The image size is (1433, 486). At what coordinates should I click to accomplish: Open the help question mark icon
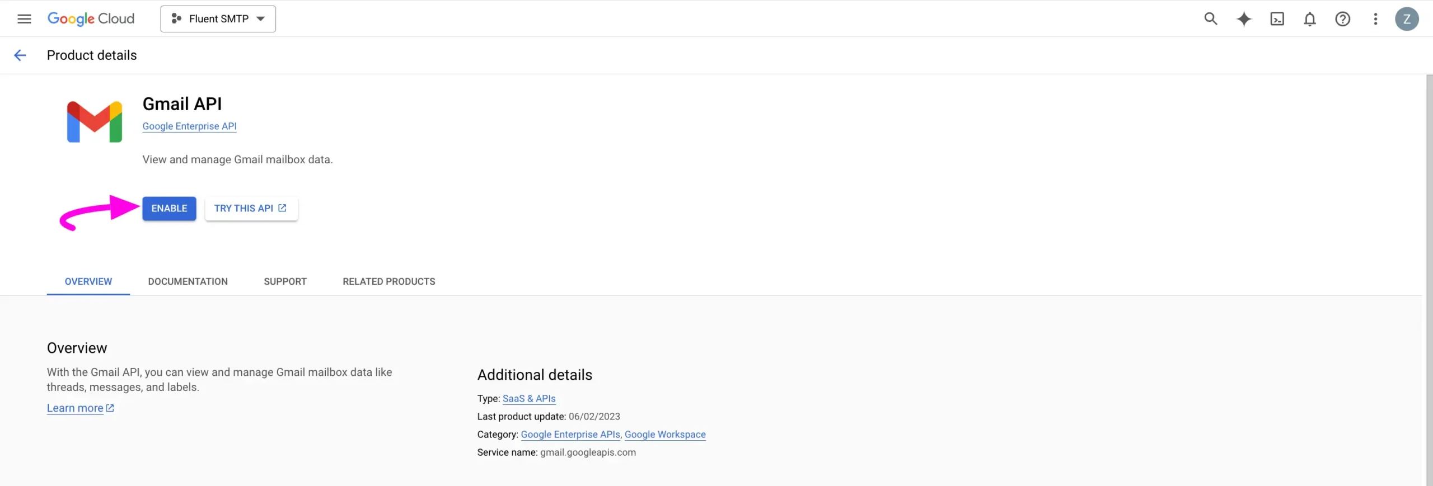coord(1342,18)
